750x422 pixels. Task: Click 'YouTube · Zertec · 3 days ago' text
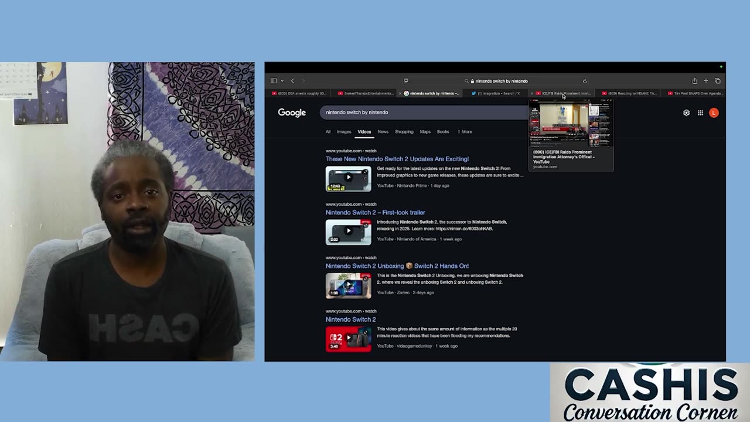coord(405,292)
